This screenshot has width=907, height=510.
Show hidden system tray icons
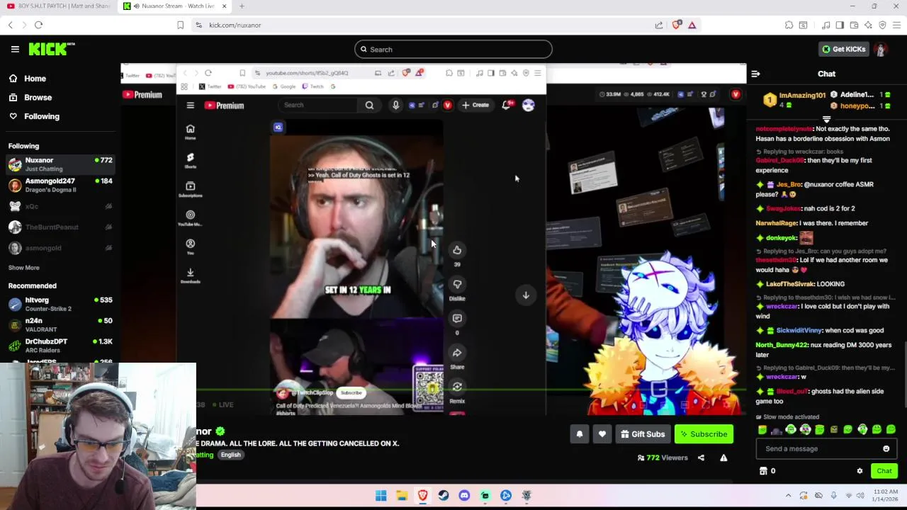tap(788, 495)
